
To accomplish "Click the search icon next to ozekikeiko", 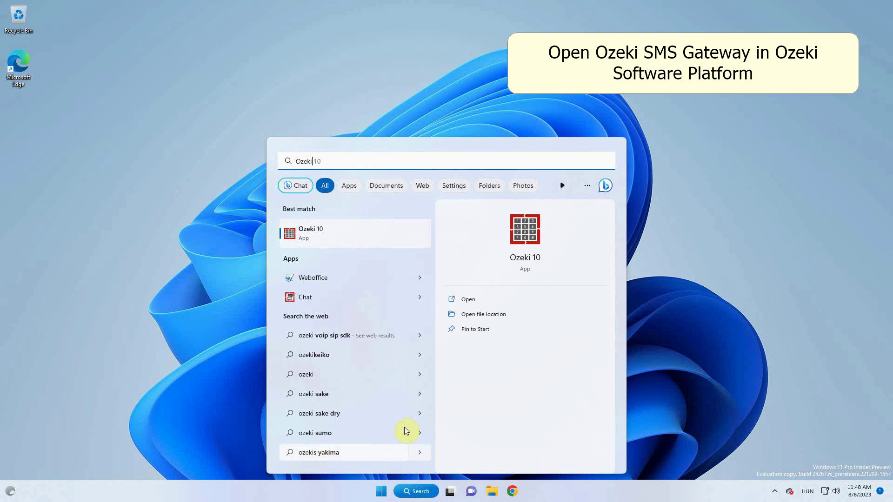I will 290,355.
